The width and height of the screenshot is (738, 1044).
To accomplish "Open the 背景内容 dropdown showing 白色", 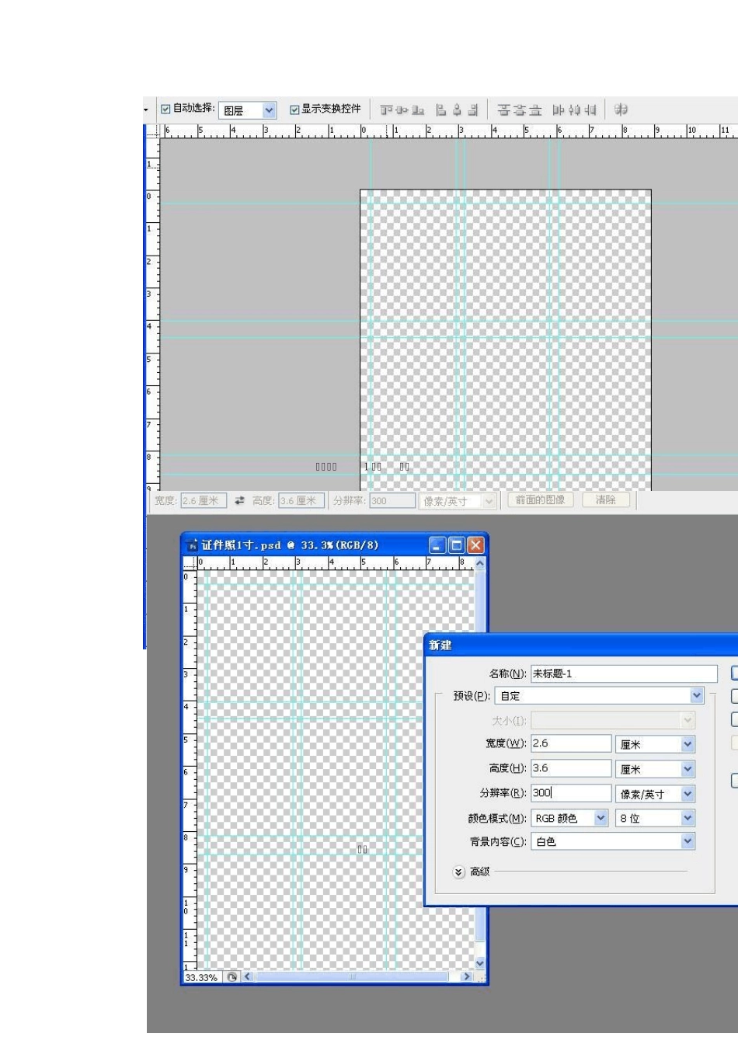I will click(x=613, y=841).
